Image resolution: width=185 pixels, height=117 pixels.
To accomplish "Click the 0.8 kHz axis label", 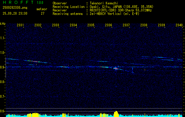I will (x=2, y=82).
